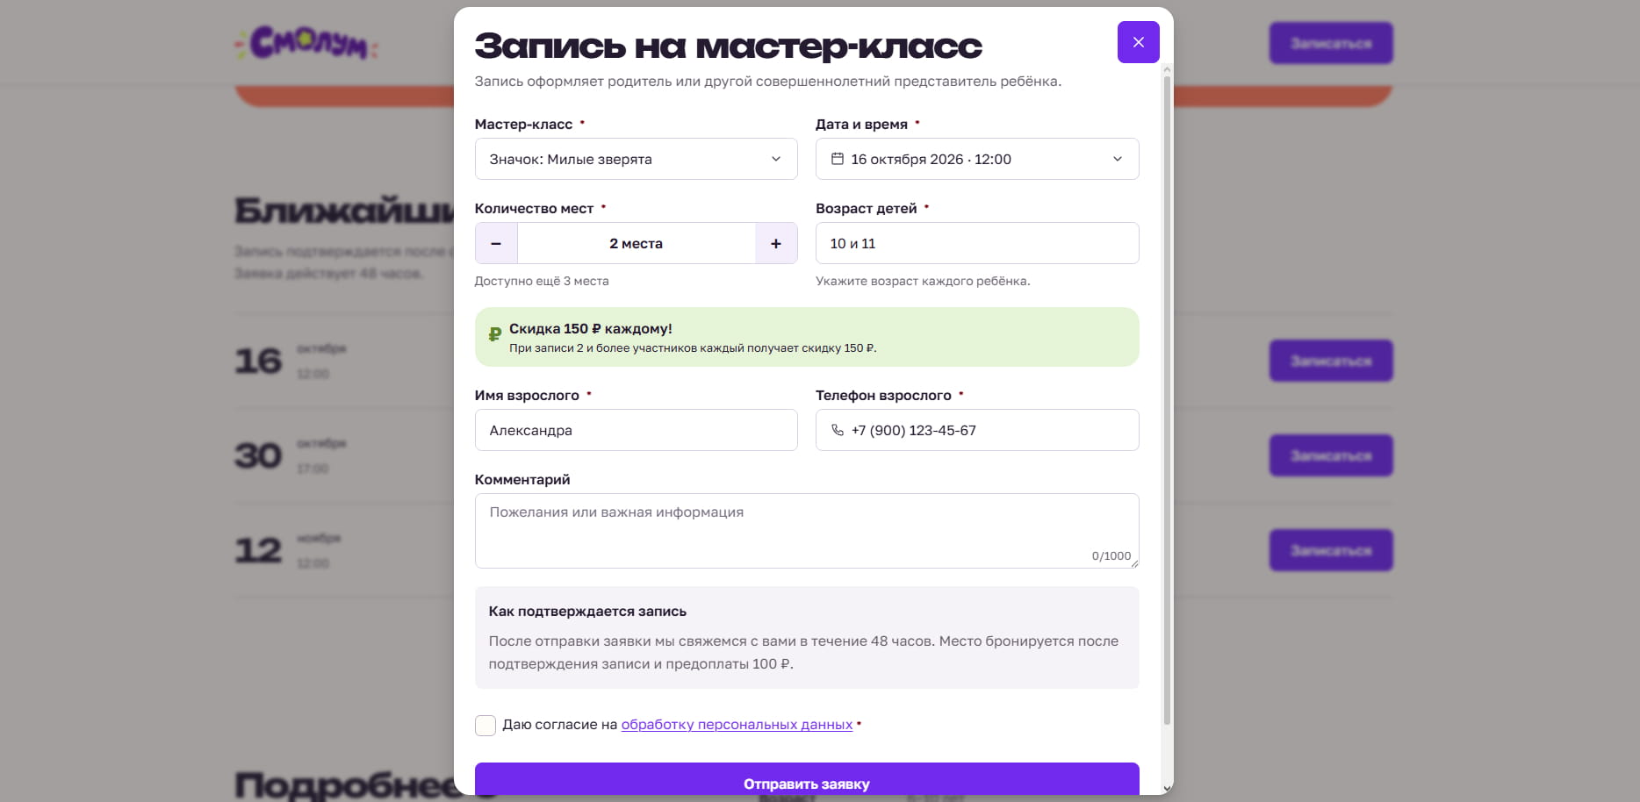Click the ruble icon in the discount banner

pos(494,333)
